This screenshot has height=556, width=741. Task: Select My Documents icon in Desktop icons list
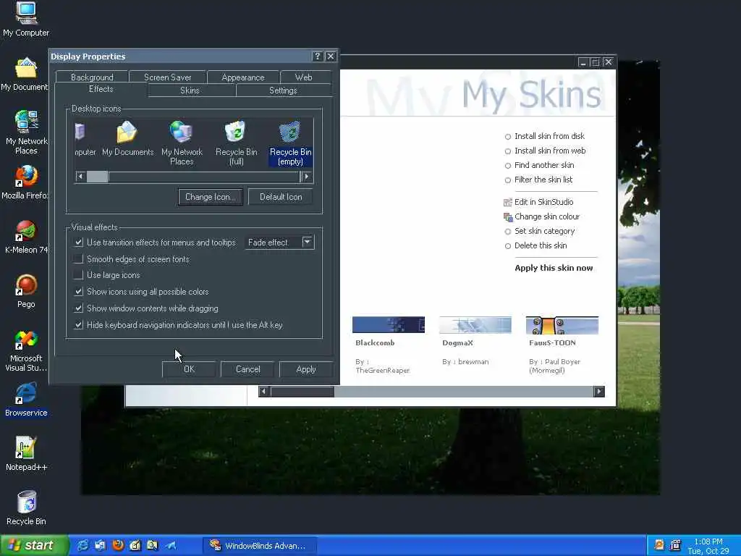tap(127, 138)
